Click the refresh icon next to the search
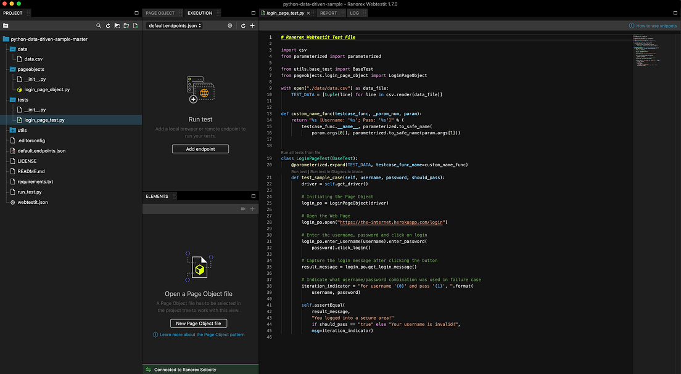Viewport: 681px width, 374px height. pyautogui.click(x=108, y=26)
